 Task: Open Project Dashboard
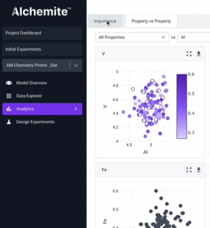(x=42, y=33)
